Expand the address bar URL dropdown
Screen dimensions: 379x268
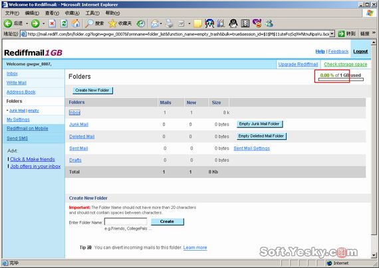[x=332, y=34]
